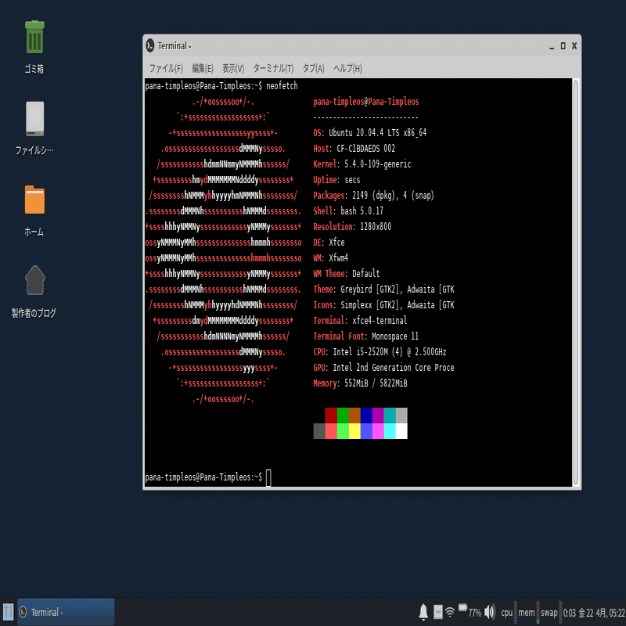Click the dark blue color block in neofetch palette

pos(366,416)
